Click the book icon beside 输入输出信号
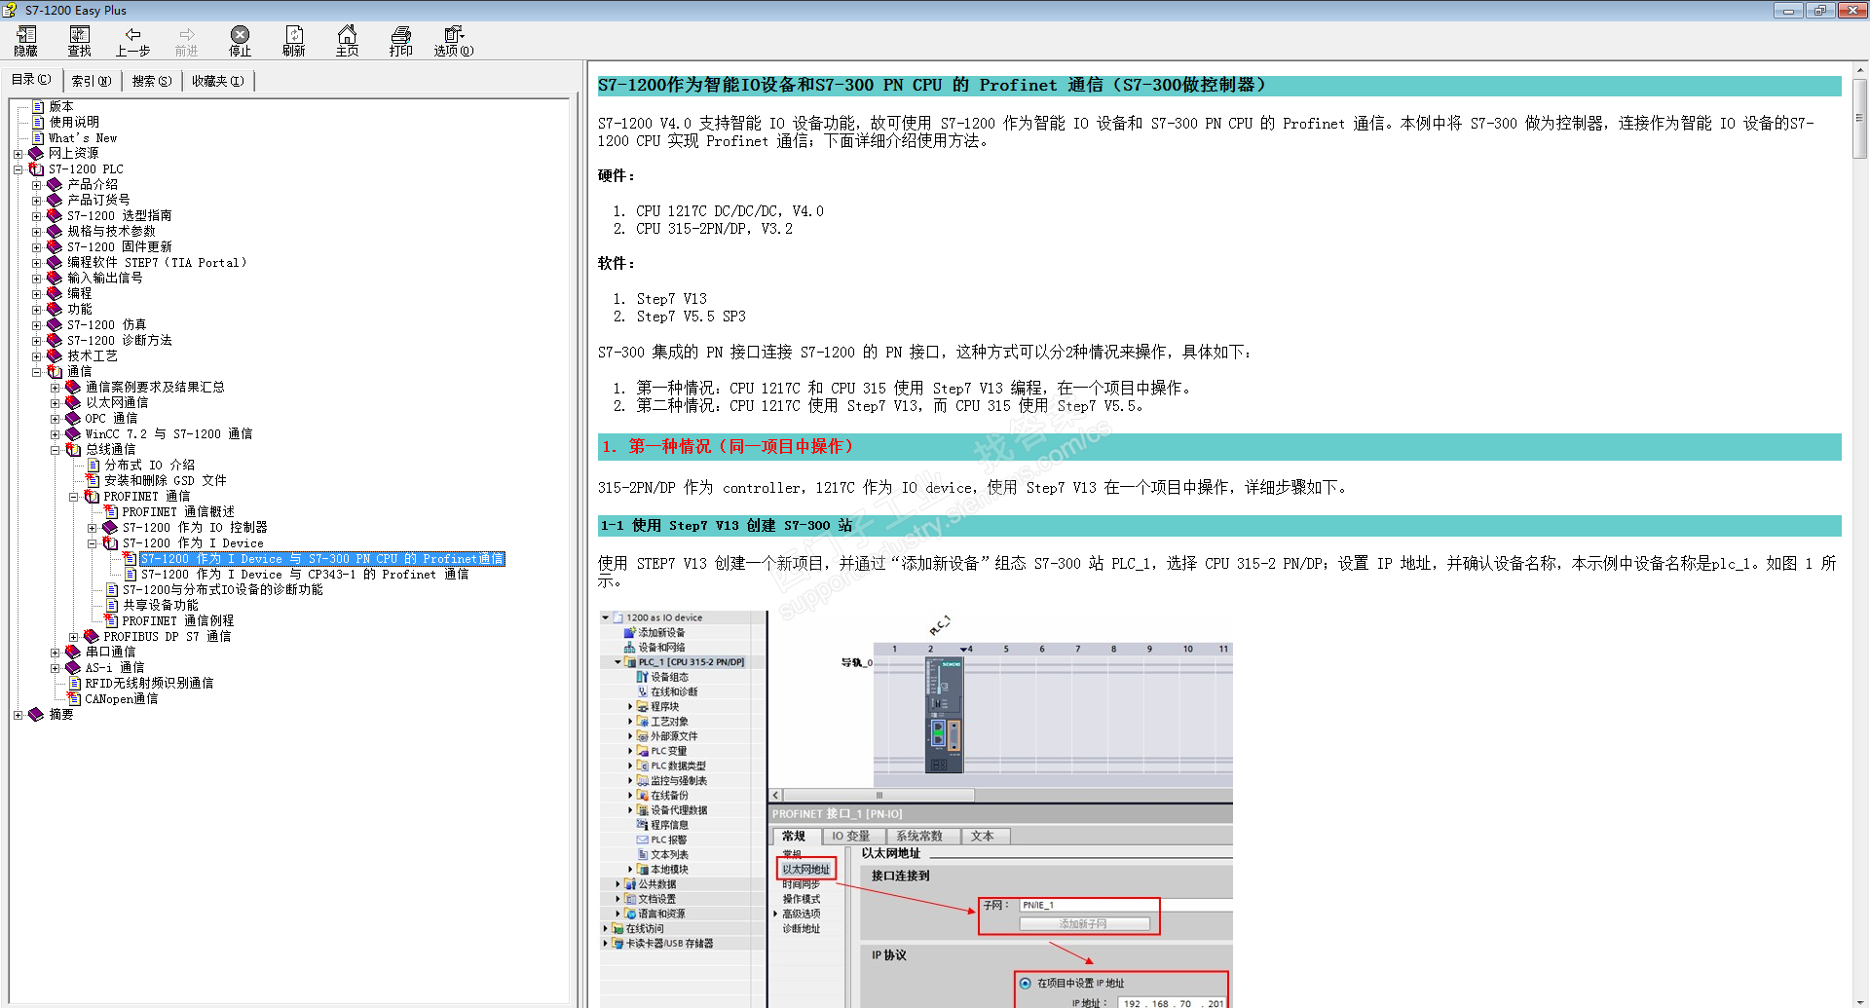Screen dimensions: 1870x1008 coord(56,278)
